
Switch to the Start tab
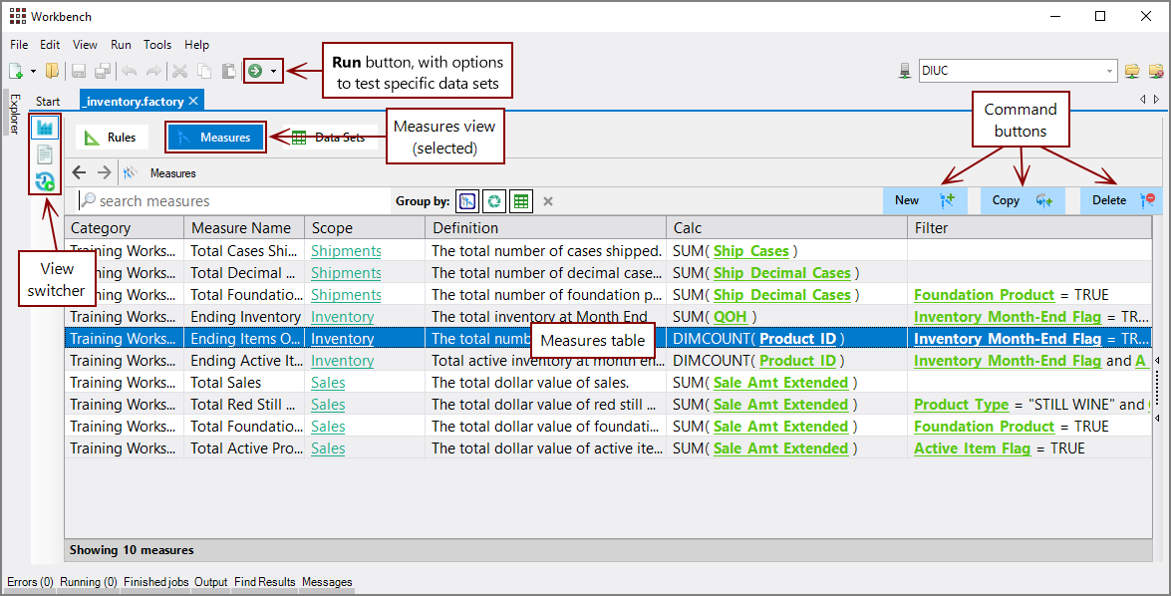(48, 102)
